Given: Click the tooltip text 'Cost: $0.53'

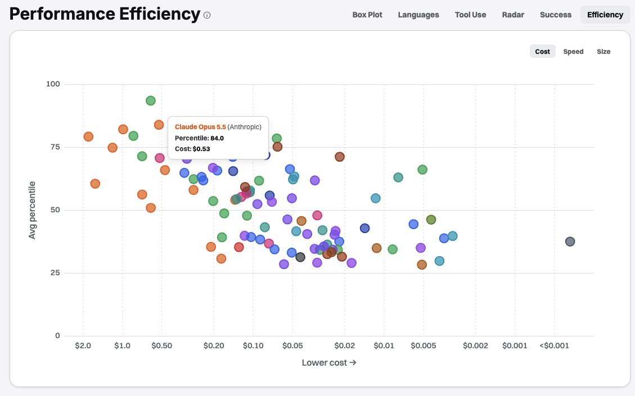Looking at the screenshot, I should (x=192, y=149).
